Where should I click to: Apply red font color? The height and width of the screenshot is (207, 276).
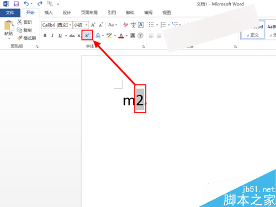[121, 35]
